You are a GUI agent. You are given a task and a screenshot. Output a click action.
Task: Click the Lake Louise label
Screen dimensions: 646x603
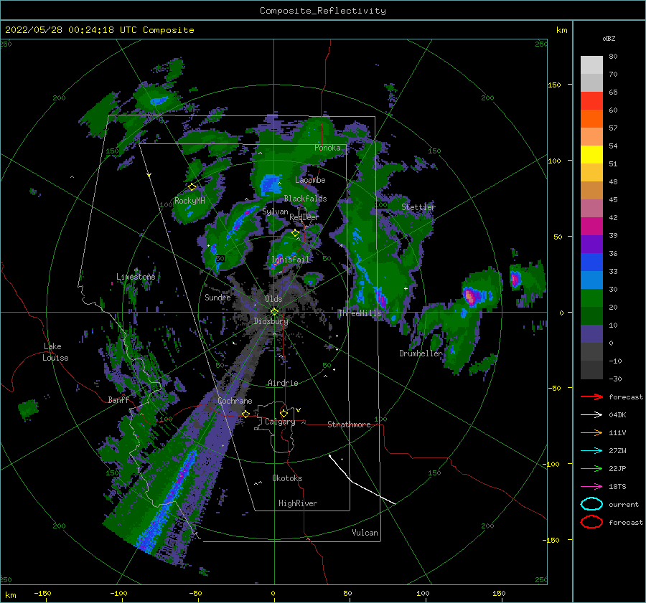[55, 352]
